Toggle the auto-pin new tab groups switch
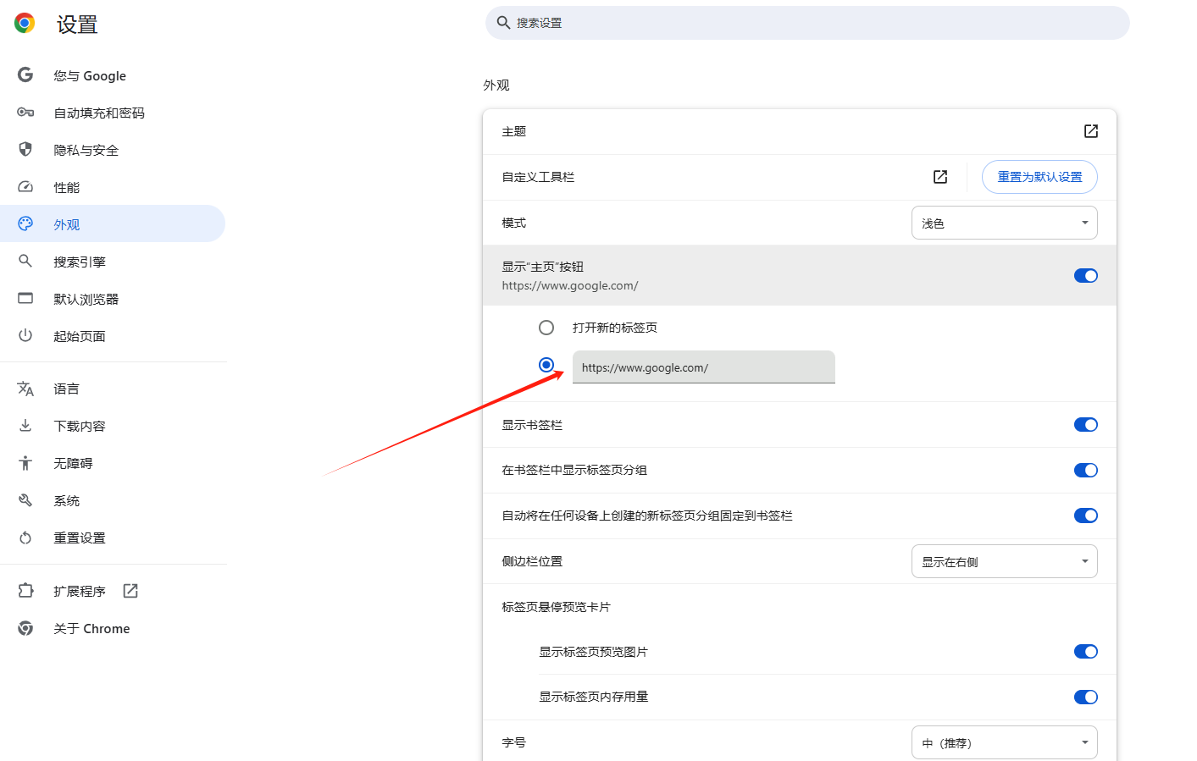This screenshot has width=1197, height=761. [x=1086, y=516]
